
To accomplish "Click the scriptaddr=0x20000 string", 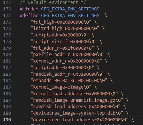I will tap(60, 35).
